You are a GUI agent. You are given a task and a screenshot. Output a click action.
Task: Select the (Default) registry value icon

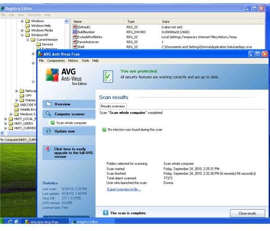click(x=75, y=27)
